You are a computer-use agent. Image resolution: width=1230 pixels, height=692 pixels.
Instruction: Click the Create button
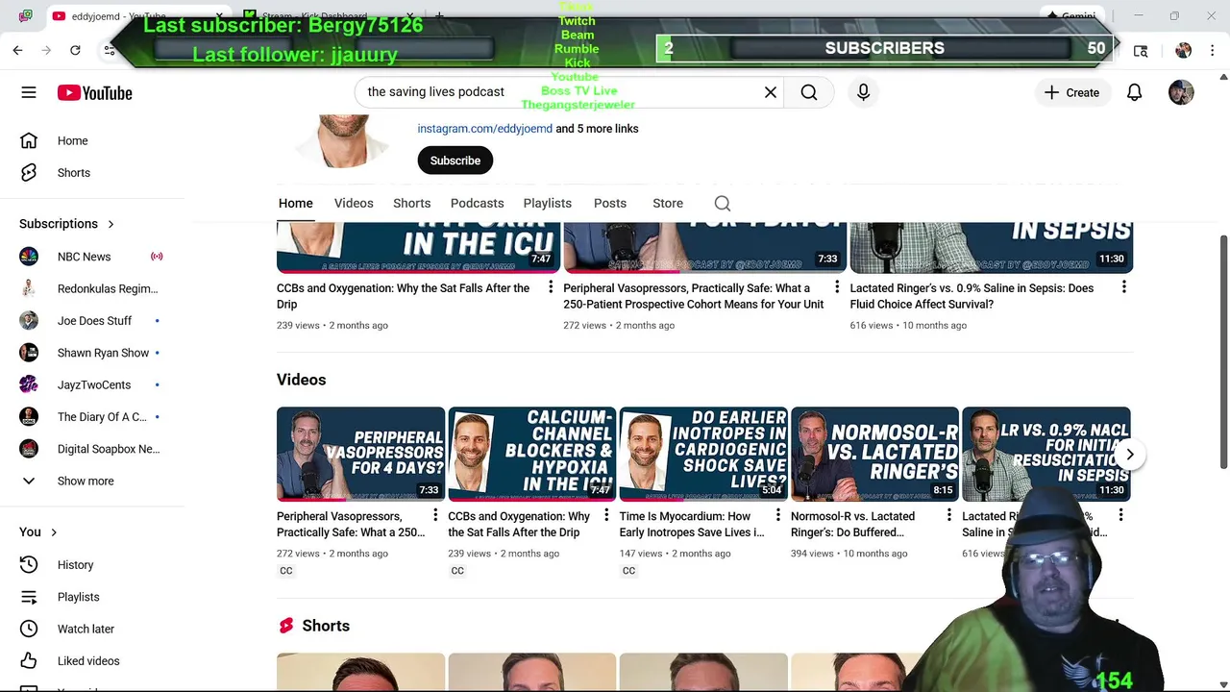[x=1071, y=92]
